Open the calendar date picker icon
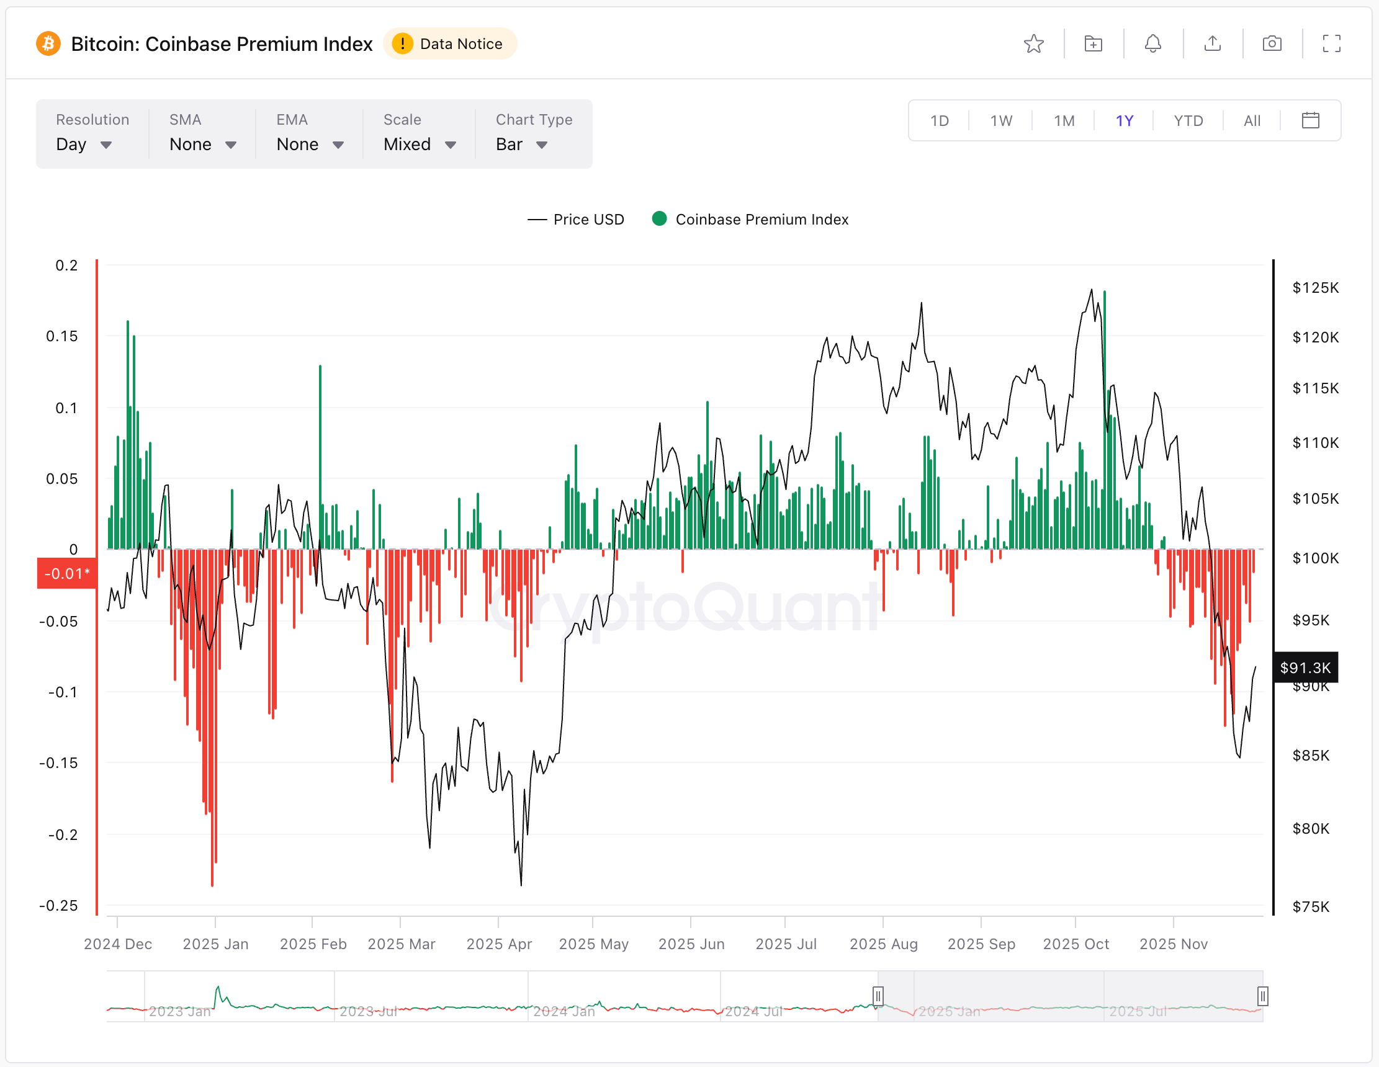The height and width of the screenshot is (1067, 1379). point(1310,120)
